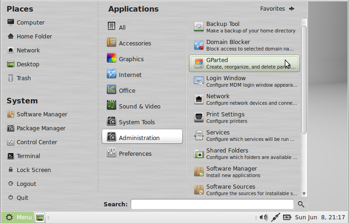
Task: Click 'Make a backup of your home directory'
Action: click(251, 31)
